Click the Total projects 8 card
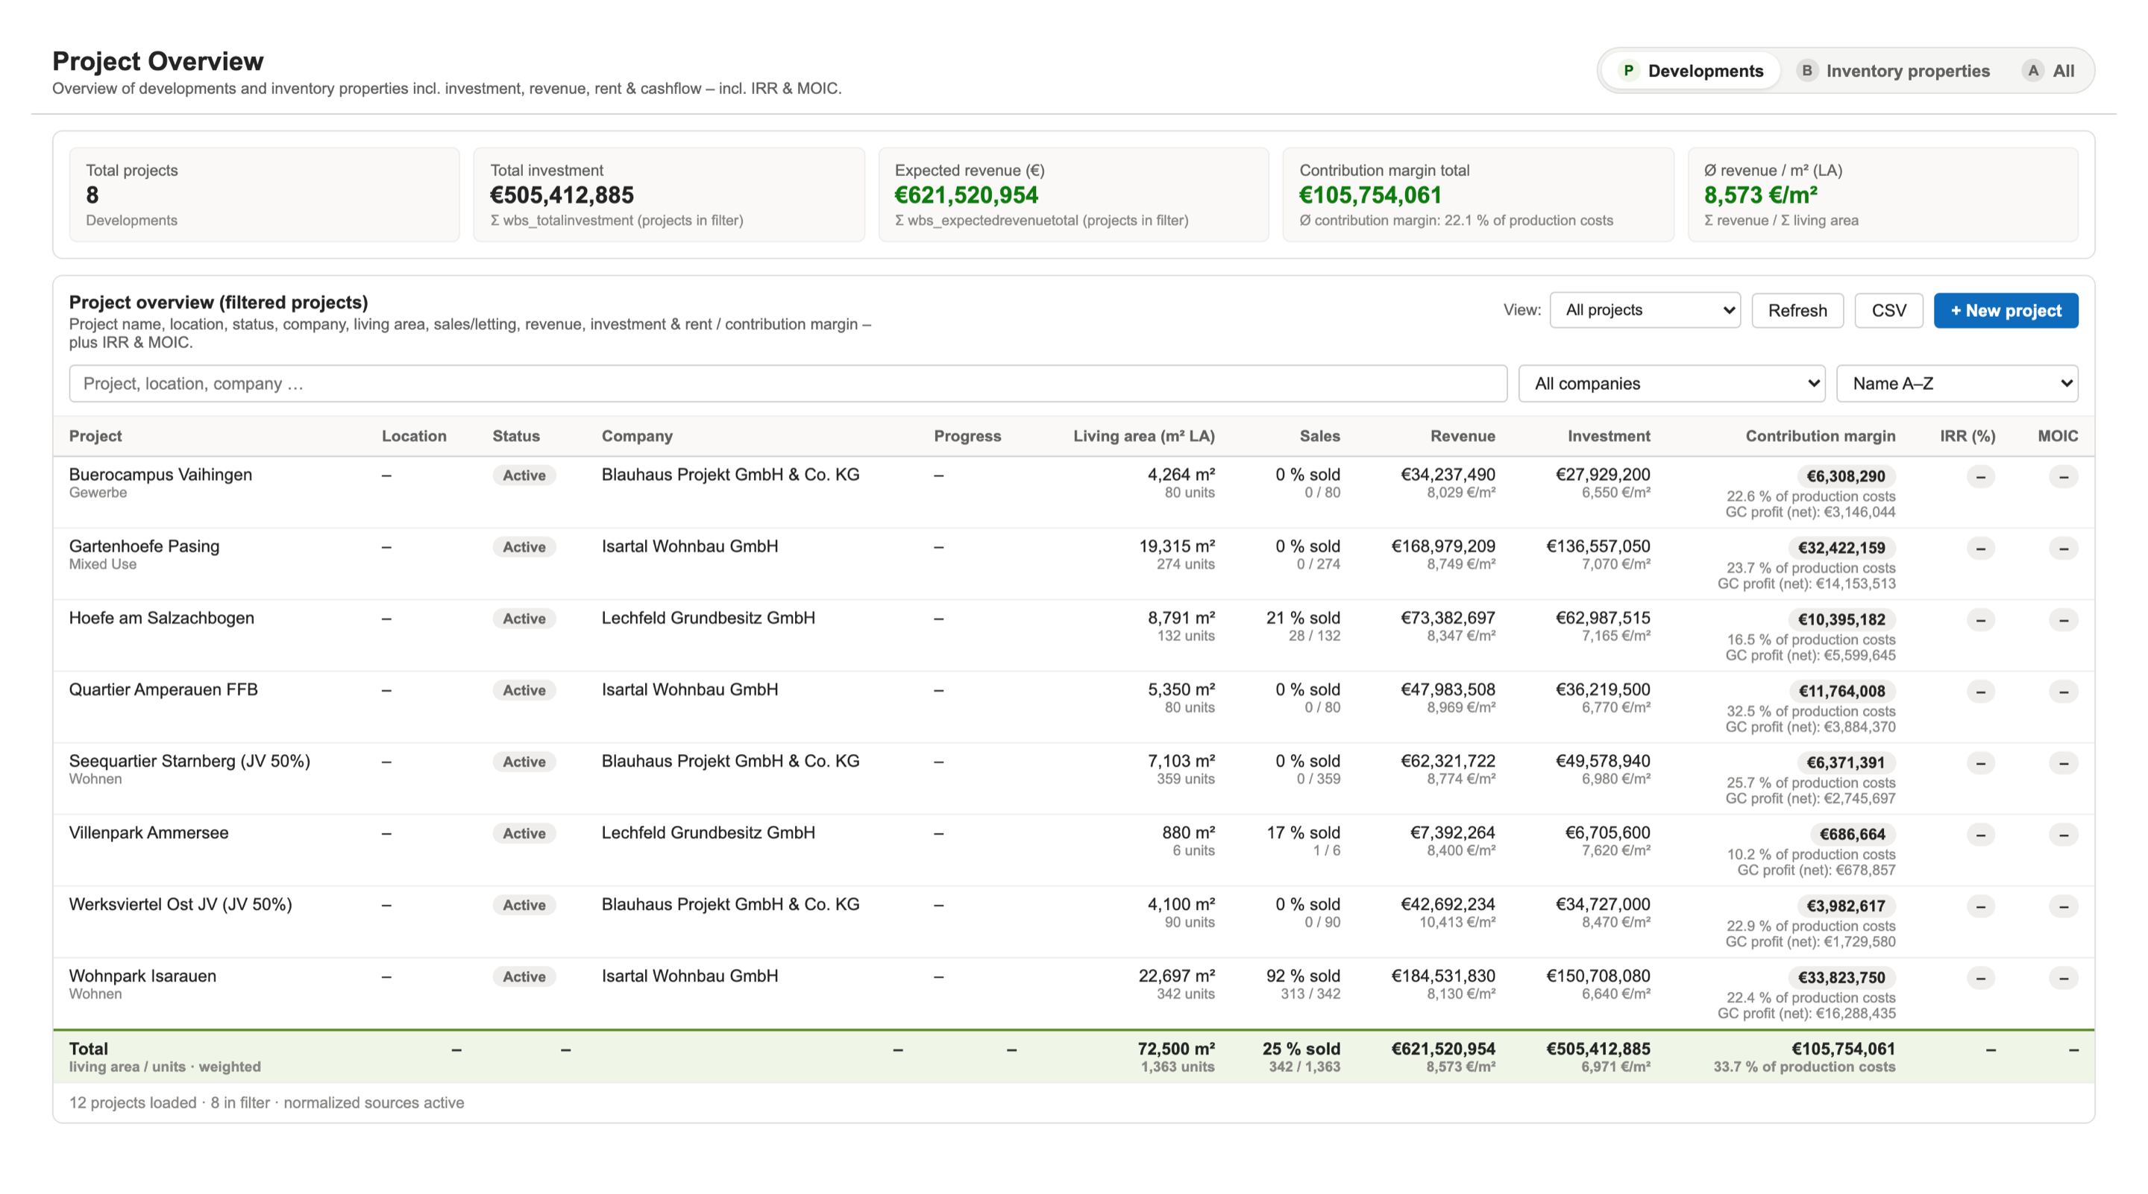This screenshot has height=1194, width=2148. [264, 195]
